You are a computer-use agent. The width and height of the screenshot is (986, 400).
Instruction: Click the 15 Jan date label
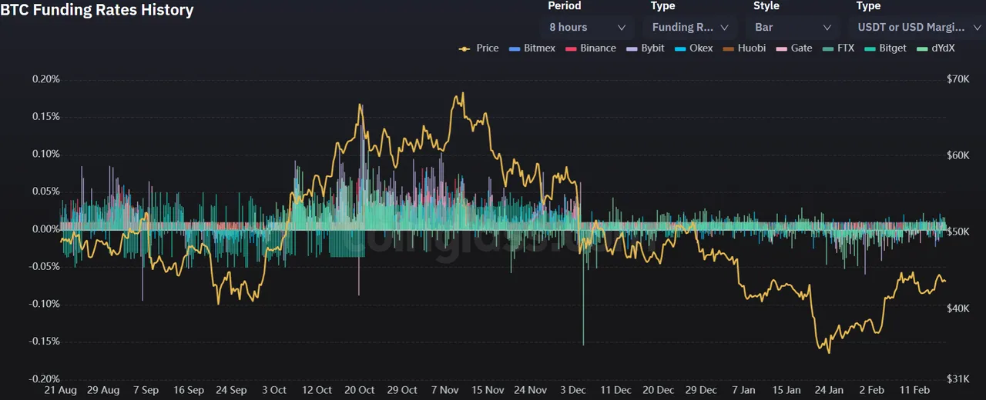coord(785,391)
